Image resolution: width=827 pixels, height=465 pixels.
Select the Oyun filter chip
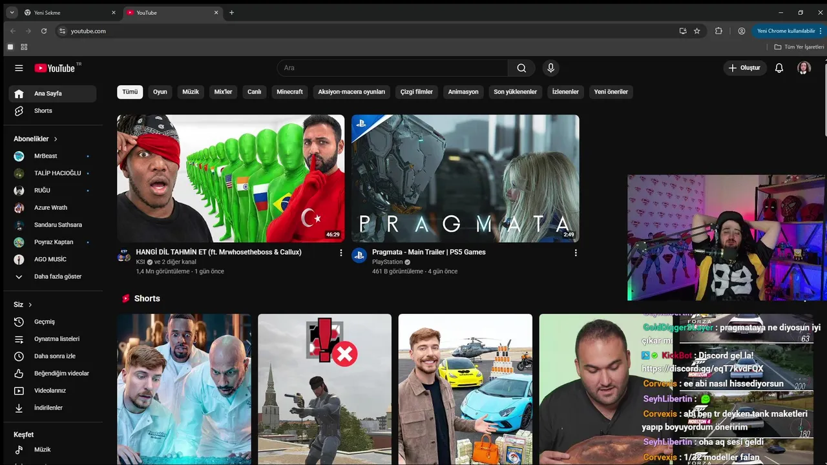pos(160,92)
